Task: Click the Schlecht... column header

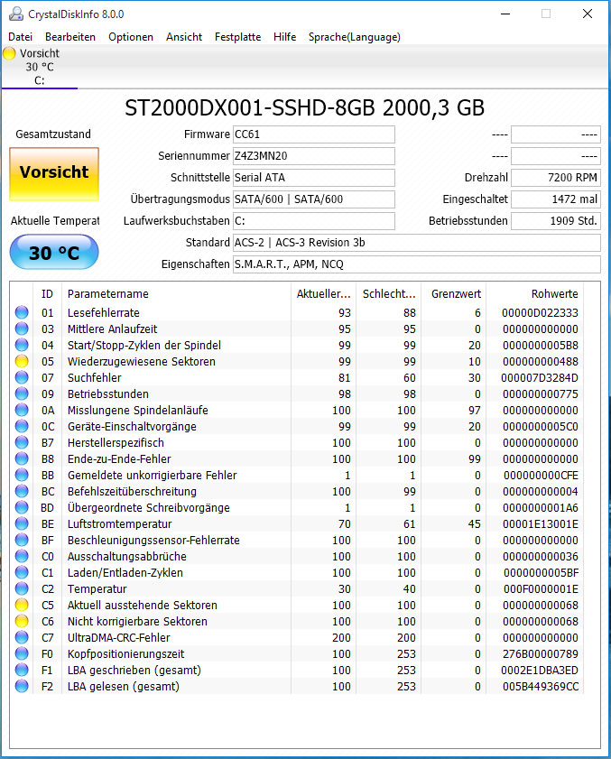Action: (x=389, y=294)
